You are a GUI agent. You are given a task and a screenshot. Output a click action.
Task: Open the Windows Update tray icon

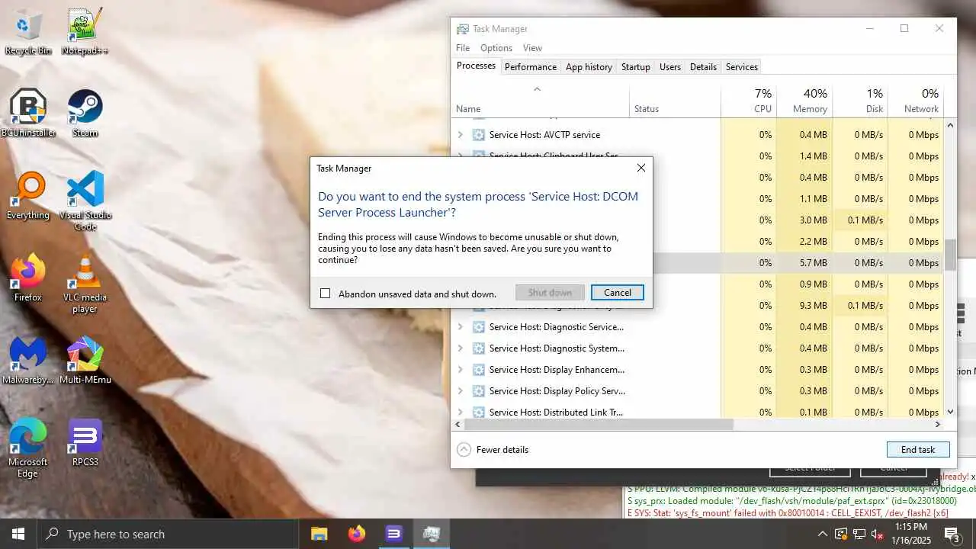pyautogui.click(x=840, y=534)
